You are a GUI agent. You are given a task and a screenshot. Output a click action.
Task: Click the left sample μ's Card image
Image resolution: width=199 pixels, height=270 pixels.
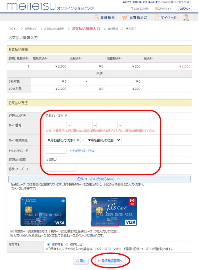coord(43,211)
